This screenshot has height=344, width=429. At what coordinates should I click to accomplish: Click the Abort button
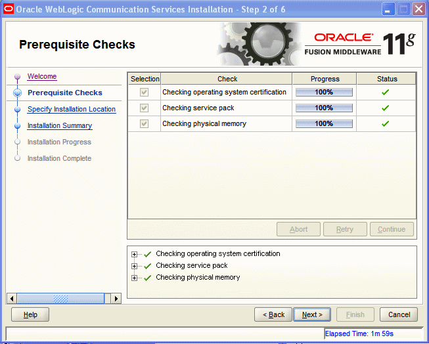[x=298, y=229]
